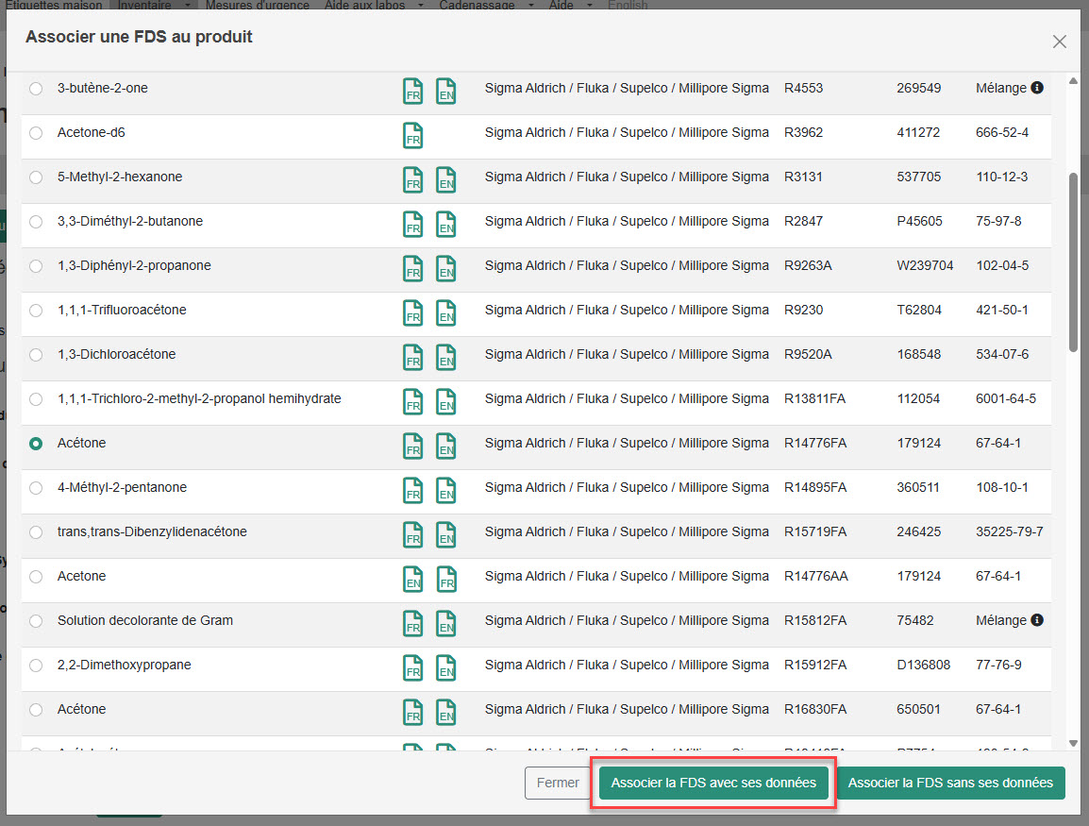This screenshot has width=1089, height=826.
Task: Close the Associer une FDS dialog
Action: (1059, 42)
